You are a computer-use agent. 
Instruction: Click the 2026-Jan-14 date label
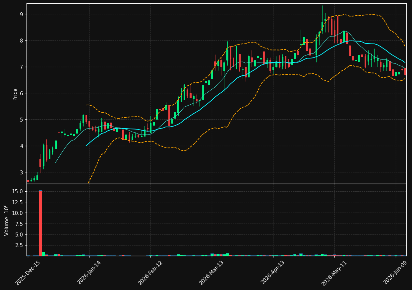[89, 273]
